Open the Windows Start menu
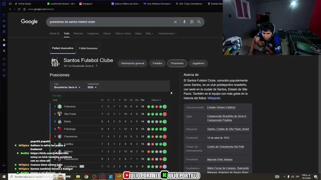321x180 pixels. coord(4,177)
